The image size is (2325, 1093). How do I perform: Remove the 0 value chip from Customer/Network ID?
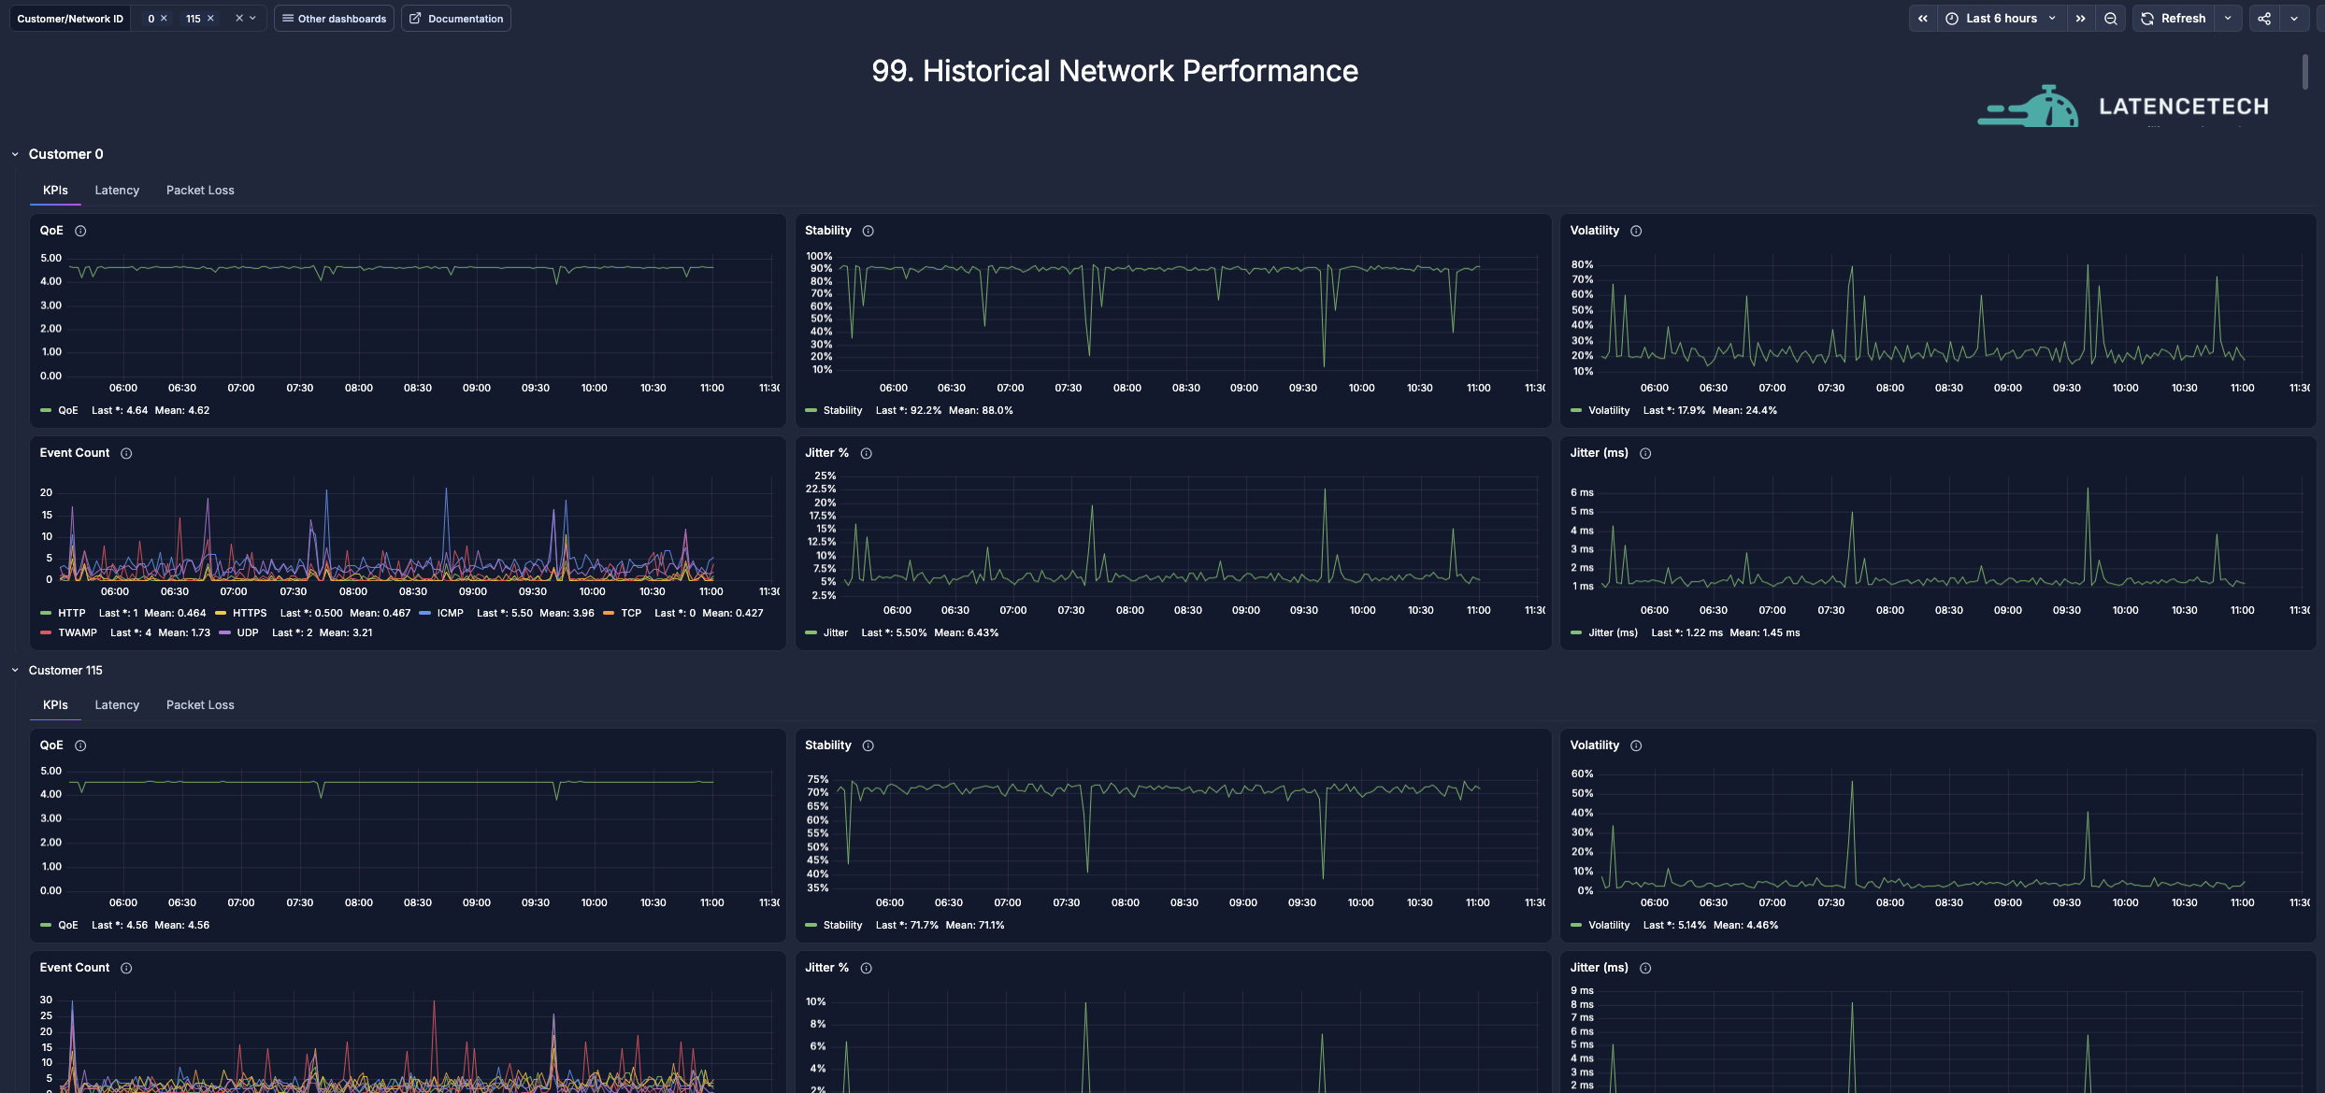point(164,19)
